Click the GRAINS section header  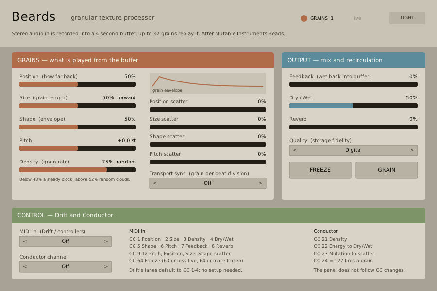pos(143,60)
